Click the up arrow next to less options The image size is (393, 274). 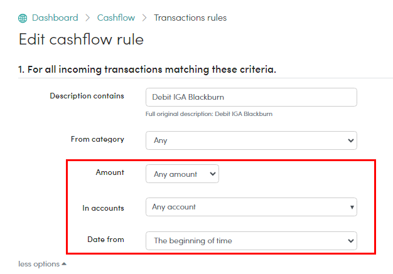point(64,264)
